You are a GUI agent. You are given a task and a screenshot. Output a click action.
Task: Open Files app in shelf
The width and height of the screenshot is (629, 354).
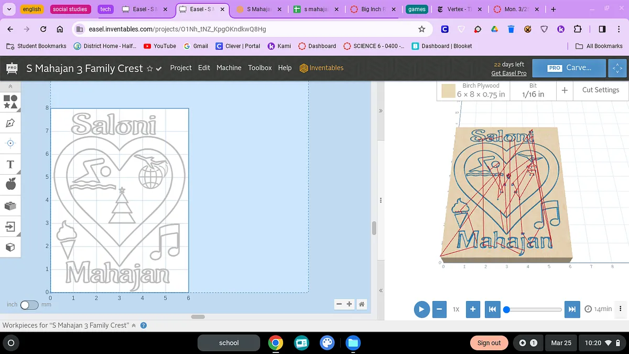[x=353, y=343]
